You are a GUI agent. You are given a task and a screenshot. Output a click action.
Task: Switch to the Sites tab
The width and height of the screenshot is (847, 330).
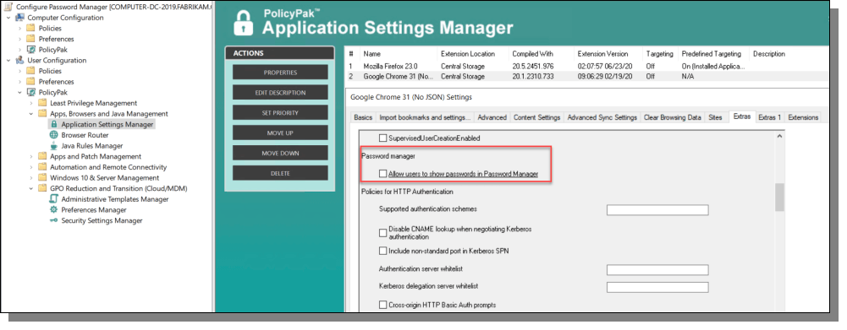click(715, 117)
